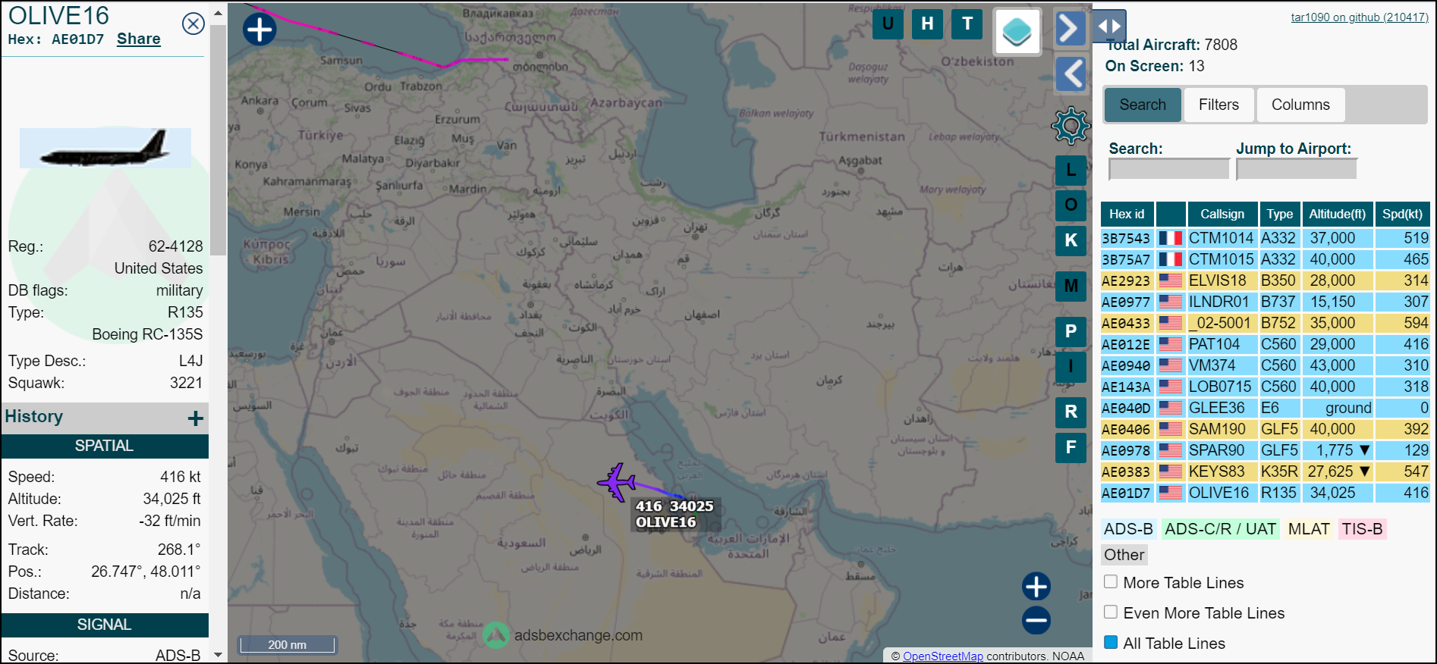Enable Even More Table Lines checkbox
Image resolution: width=1437 pixels, height=664 pixels.
pos(1111,612)
